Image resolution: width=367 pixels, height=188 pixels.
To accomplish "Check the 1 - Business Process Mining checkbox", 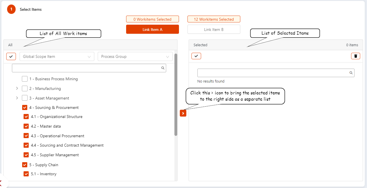I will (x=25, y=79).
